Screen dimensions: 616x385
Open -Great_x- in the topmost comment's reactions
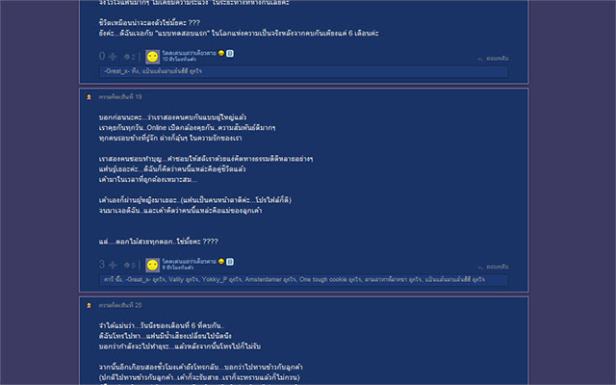pos(116,71)
